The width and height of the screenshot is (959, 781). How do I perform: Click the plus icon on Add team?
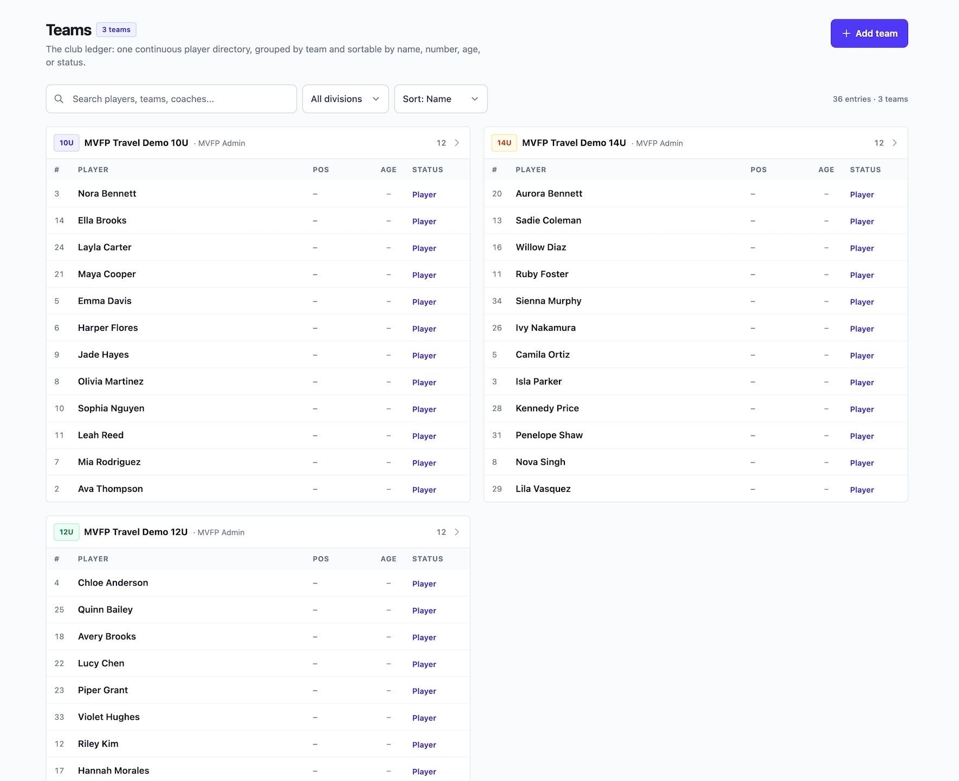(846, 34)
